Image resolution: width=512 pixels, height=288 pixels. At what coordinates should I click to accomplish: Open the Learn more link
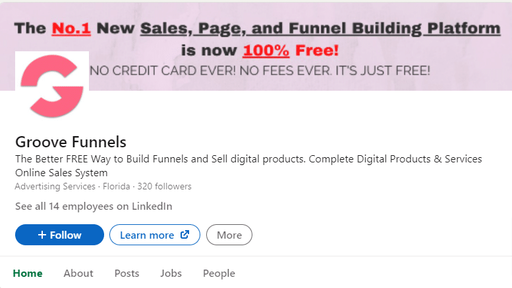tap(154, 235)
